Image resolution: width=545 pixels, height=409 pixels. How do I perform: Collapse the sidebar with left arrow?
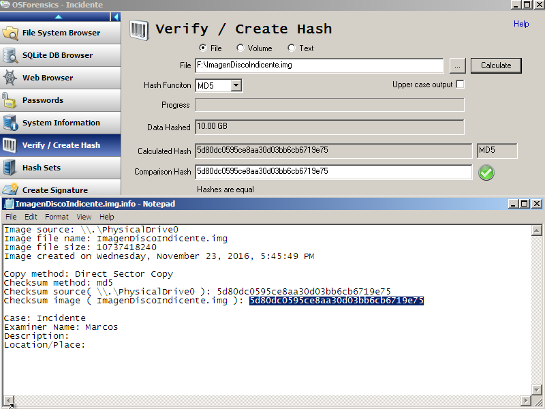coord(116,16)
